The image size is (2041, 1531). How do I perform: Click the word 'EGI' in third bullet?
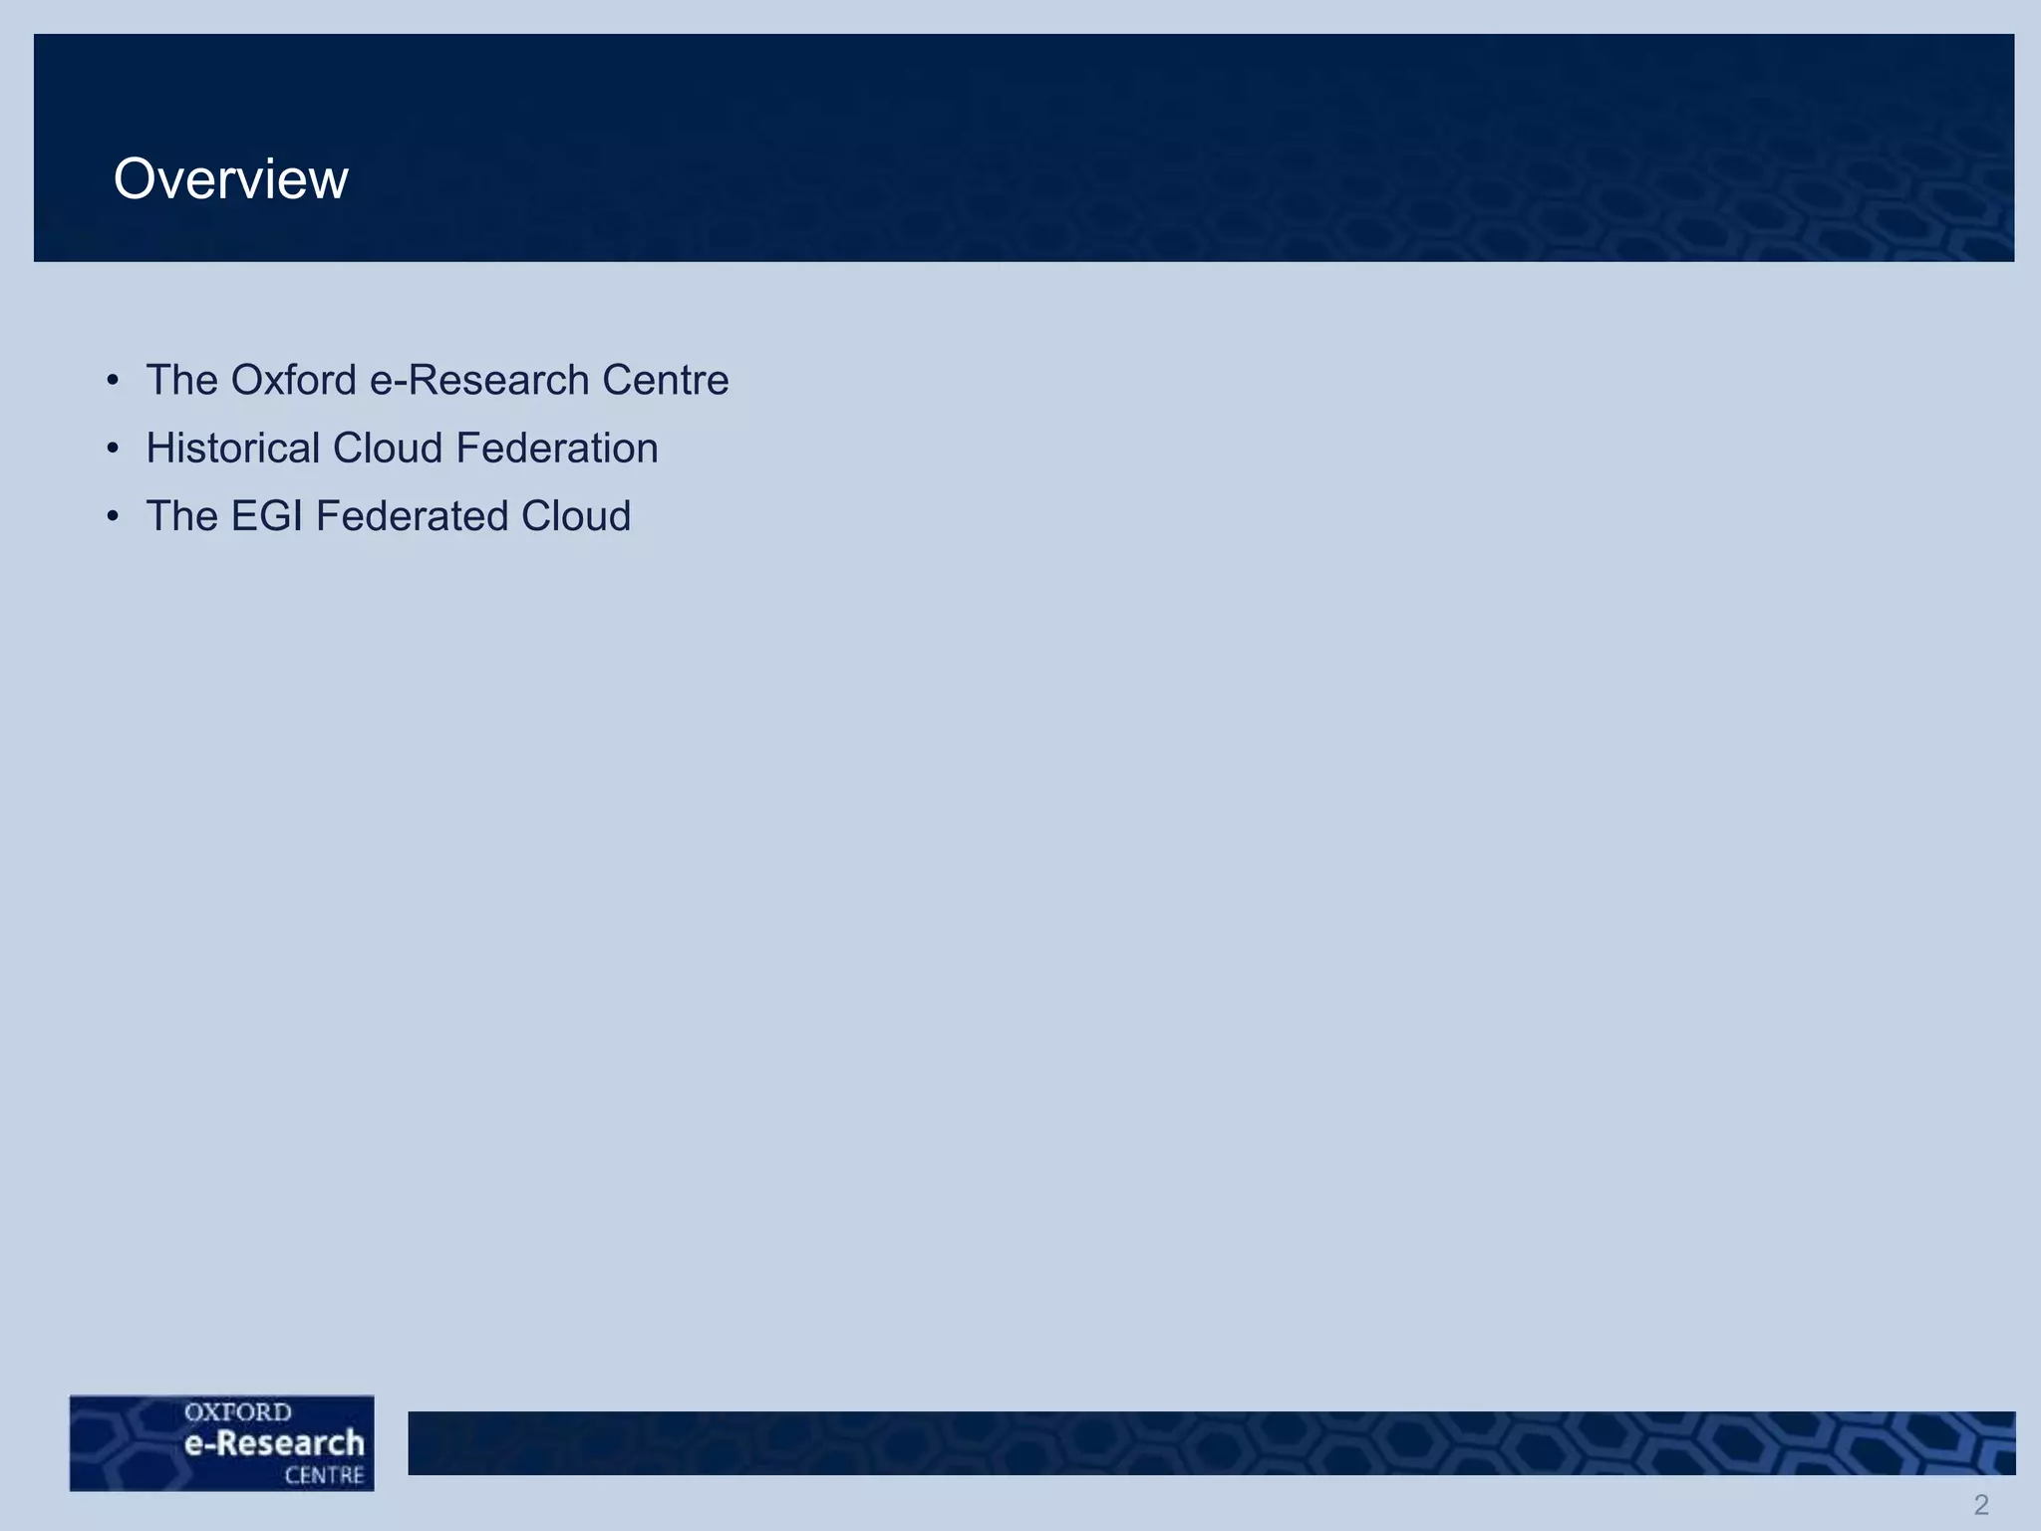click(266, 516)
